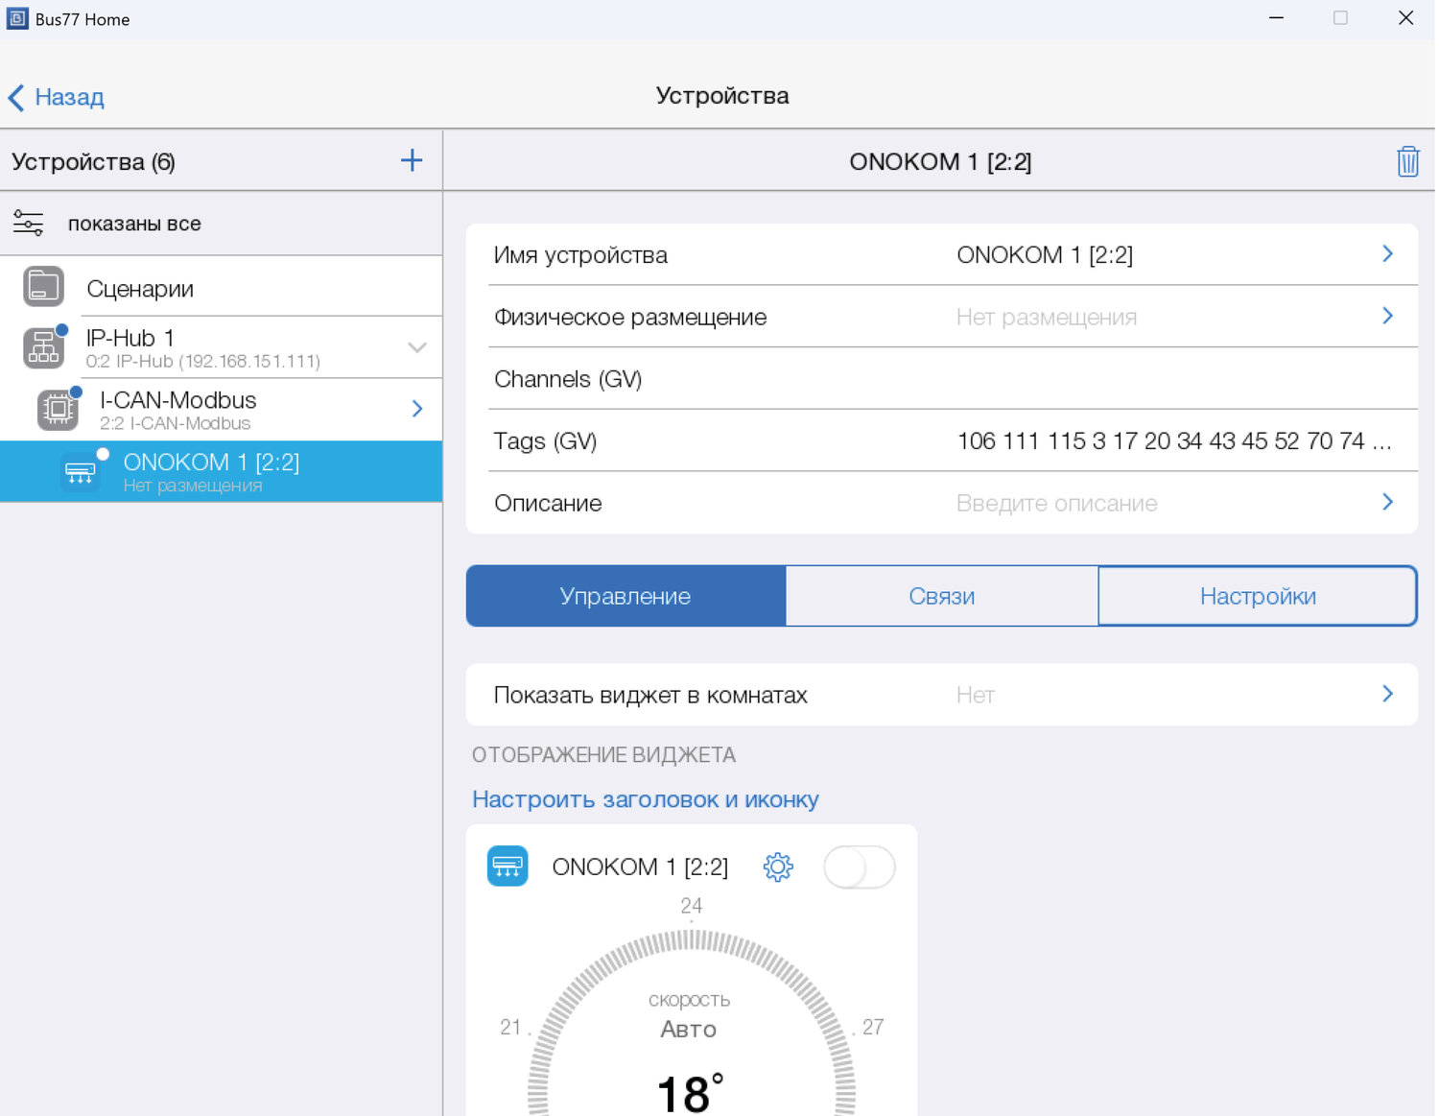Image resolution: width=1439 pixels, height=1116 pixels.
Task: Click the IP-Hub 1 network icon
Action: tap(44, 348)
